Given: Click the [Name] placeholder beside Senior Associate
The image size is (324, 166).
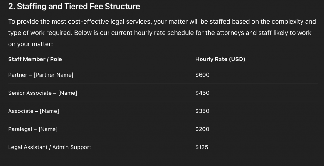Looking at the screenshot, I should pos(68,93).
